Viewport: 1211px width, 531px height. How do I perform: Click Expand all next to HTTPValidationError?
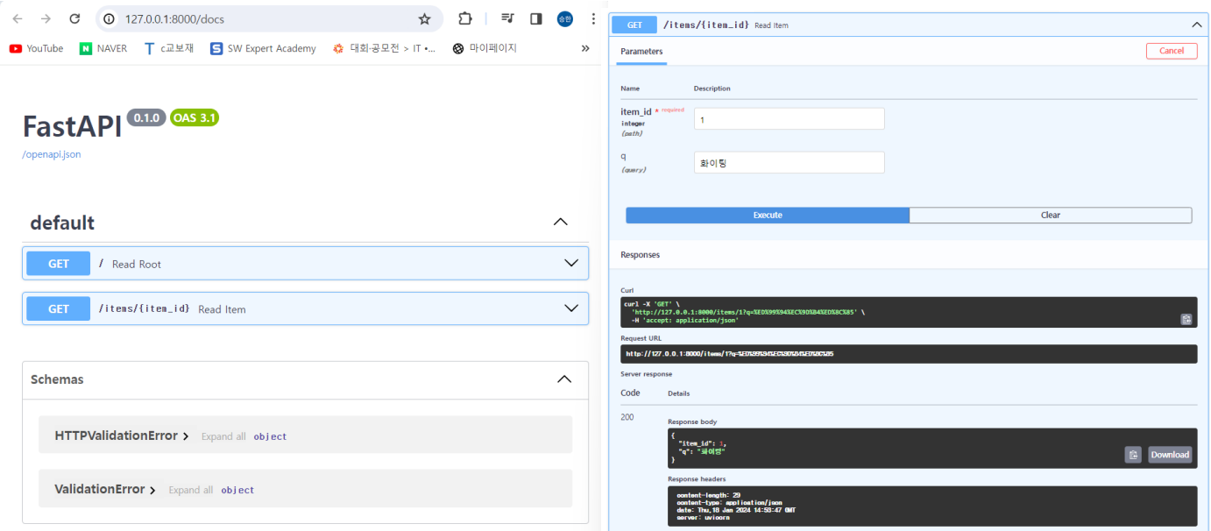pyautogui.click(x=223, y=436)
